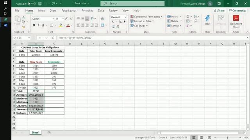250x140 pixels.
Task: Toggle Bold formatting
Action: coord(34,25)
